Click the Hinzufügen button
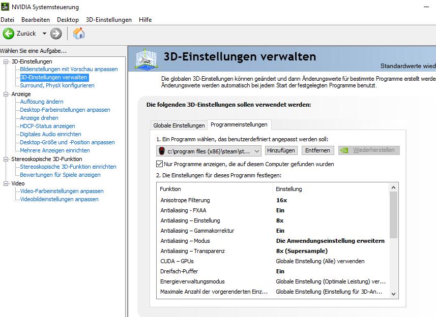Viewport: 436px width, 317px height. pos(281,150)
